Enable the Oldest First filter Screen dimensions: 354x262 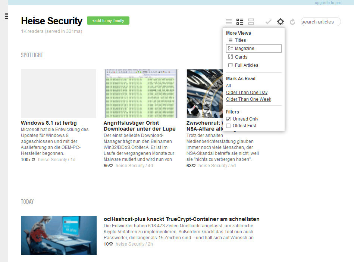coord(228,126)
